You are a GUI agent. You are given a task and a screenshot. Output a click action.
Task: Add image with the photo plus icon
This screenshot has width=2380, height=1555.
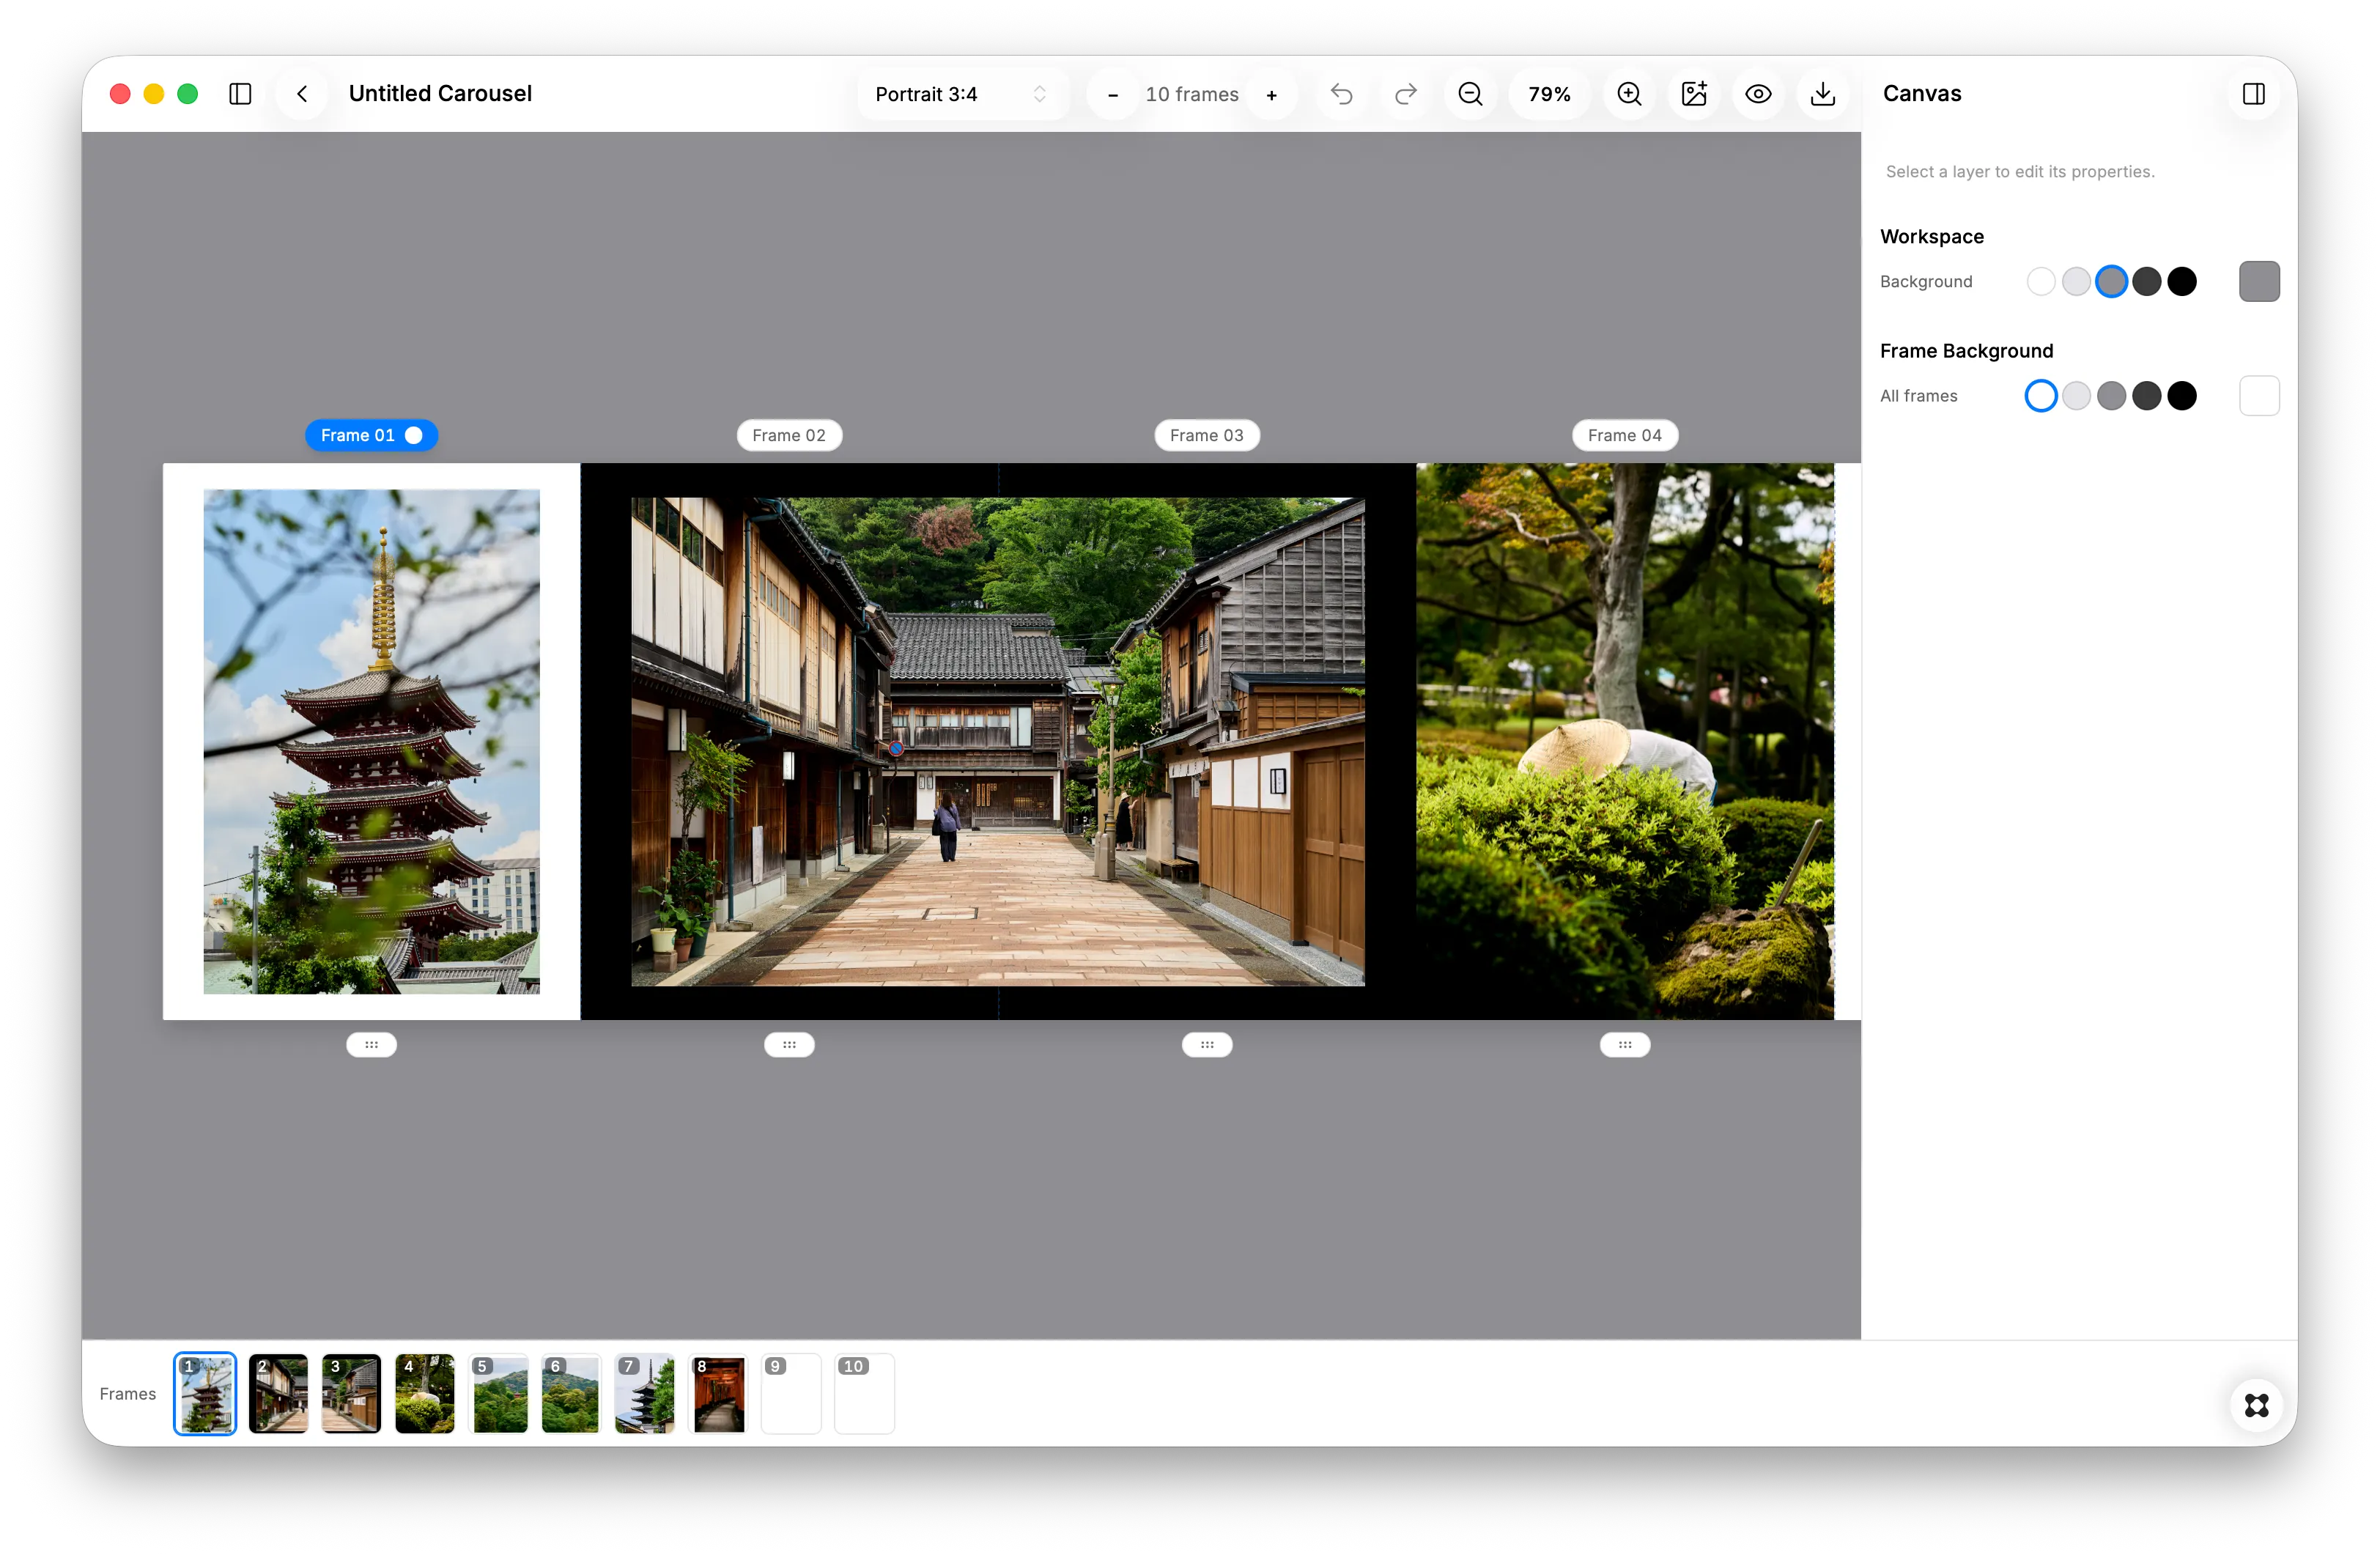point(1694,94)
